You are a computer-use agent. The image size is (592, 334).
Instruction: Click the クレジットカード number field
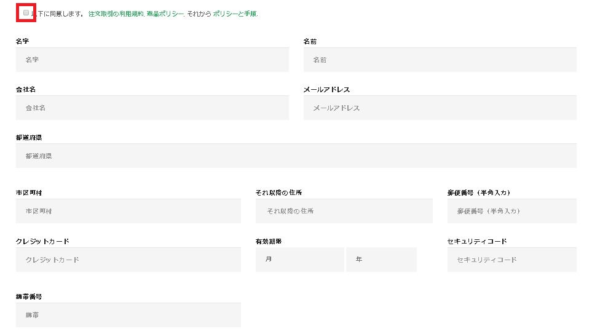click(x=128, y=260)
